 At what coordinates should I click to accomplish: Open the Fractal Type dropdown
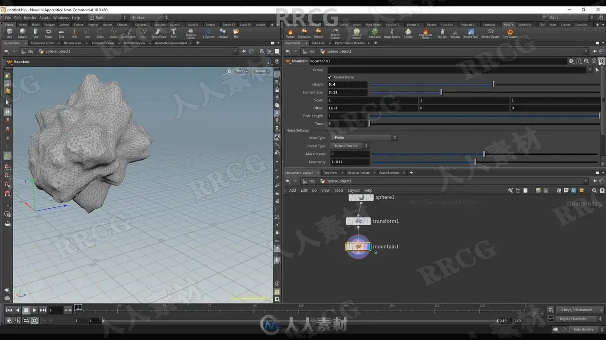[x=349, y=146]
